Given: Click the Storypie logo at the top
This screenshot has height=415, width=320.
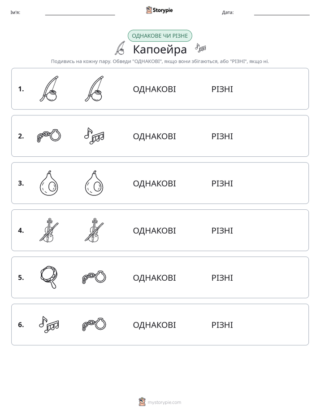Looking at the screenshot, I should coord(159,10).
